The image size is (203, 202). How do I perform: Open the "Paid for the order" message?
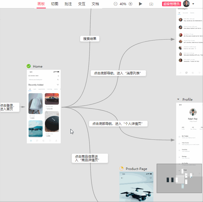190,48
